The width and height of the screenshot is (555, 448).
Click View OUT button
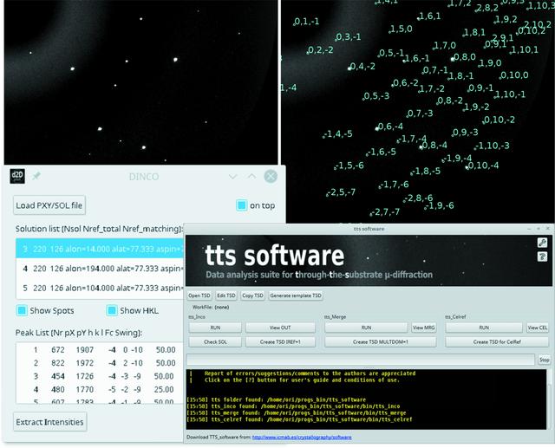pyautogui.click(x=280, y=328)
